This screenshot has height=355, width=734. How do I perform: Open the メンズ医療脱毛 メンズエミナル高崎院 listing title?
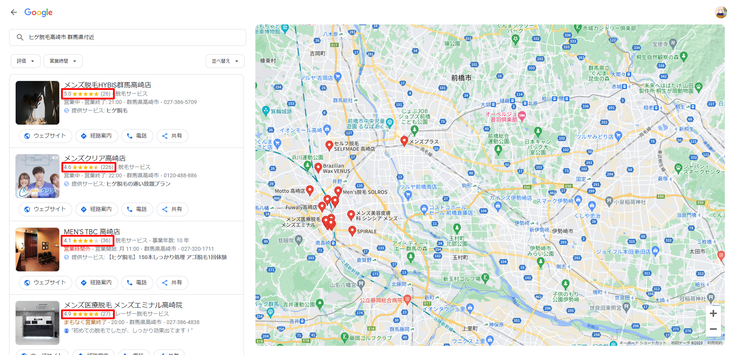pos(123,305)
